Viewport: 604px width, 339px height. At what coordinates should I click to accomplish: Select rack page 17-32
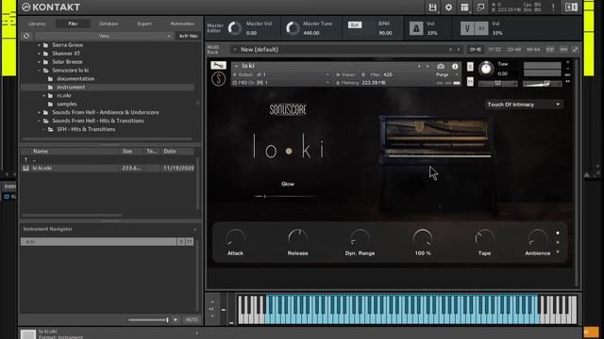[495, 50]
